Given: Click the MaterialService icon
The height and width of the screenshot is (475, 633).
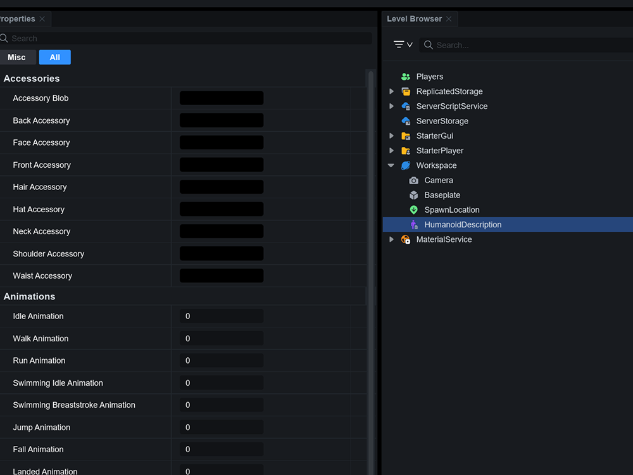Looking at the screenshot, I should pyautogui.click(x=406, y=239).
